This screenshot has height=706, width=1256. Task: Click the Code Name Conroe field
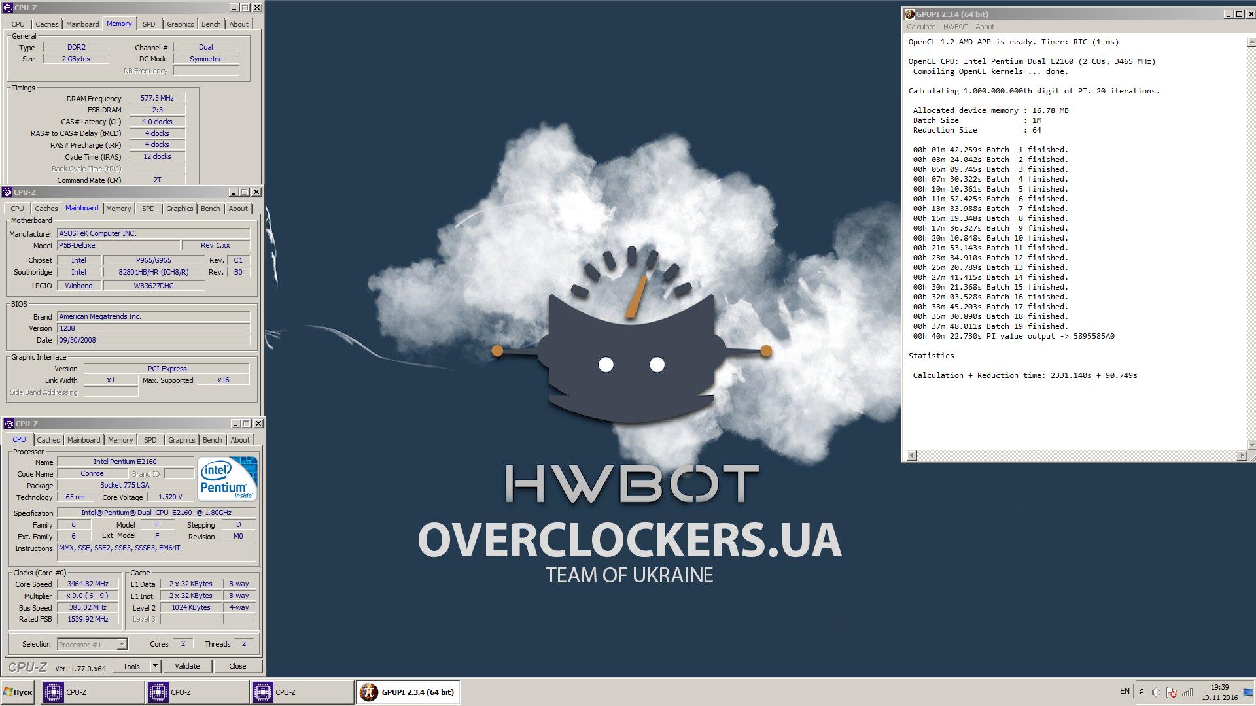point(92,473)
